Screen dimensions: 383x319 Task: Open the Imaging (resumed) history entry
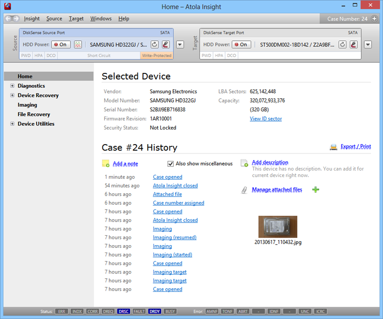tap(174, 237)
